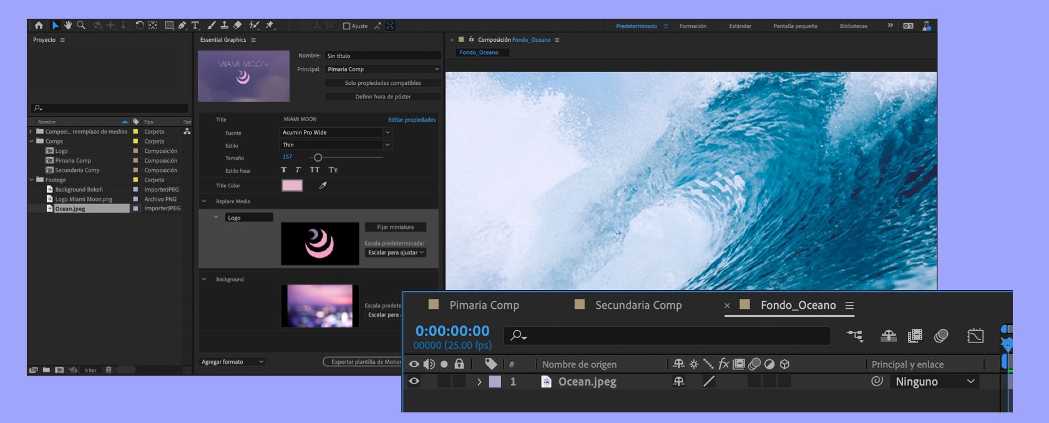Toggle all caps faux style button
Image resolution: width=1049 pixels, height=423 pixels.
click(315, 170)
